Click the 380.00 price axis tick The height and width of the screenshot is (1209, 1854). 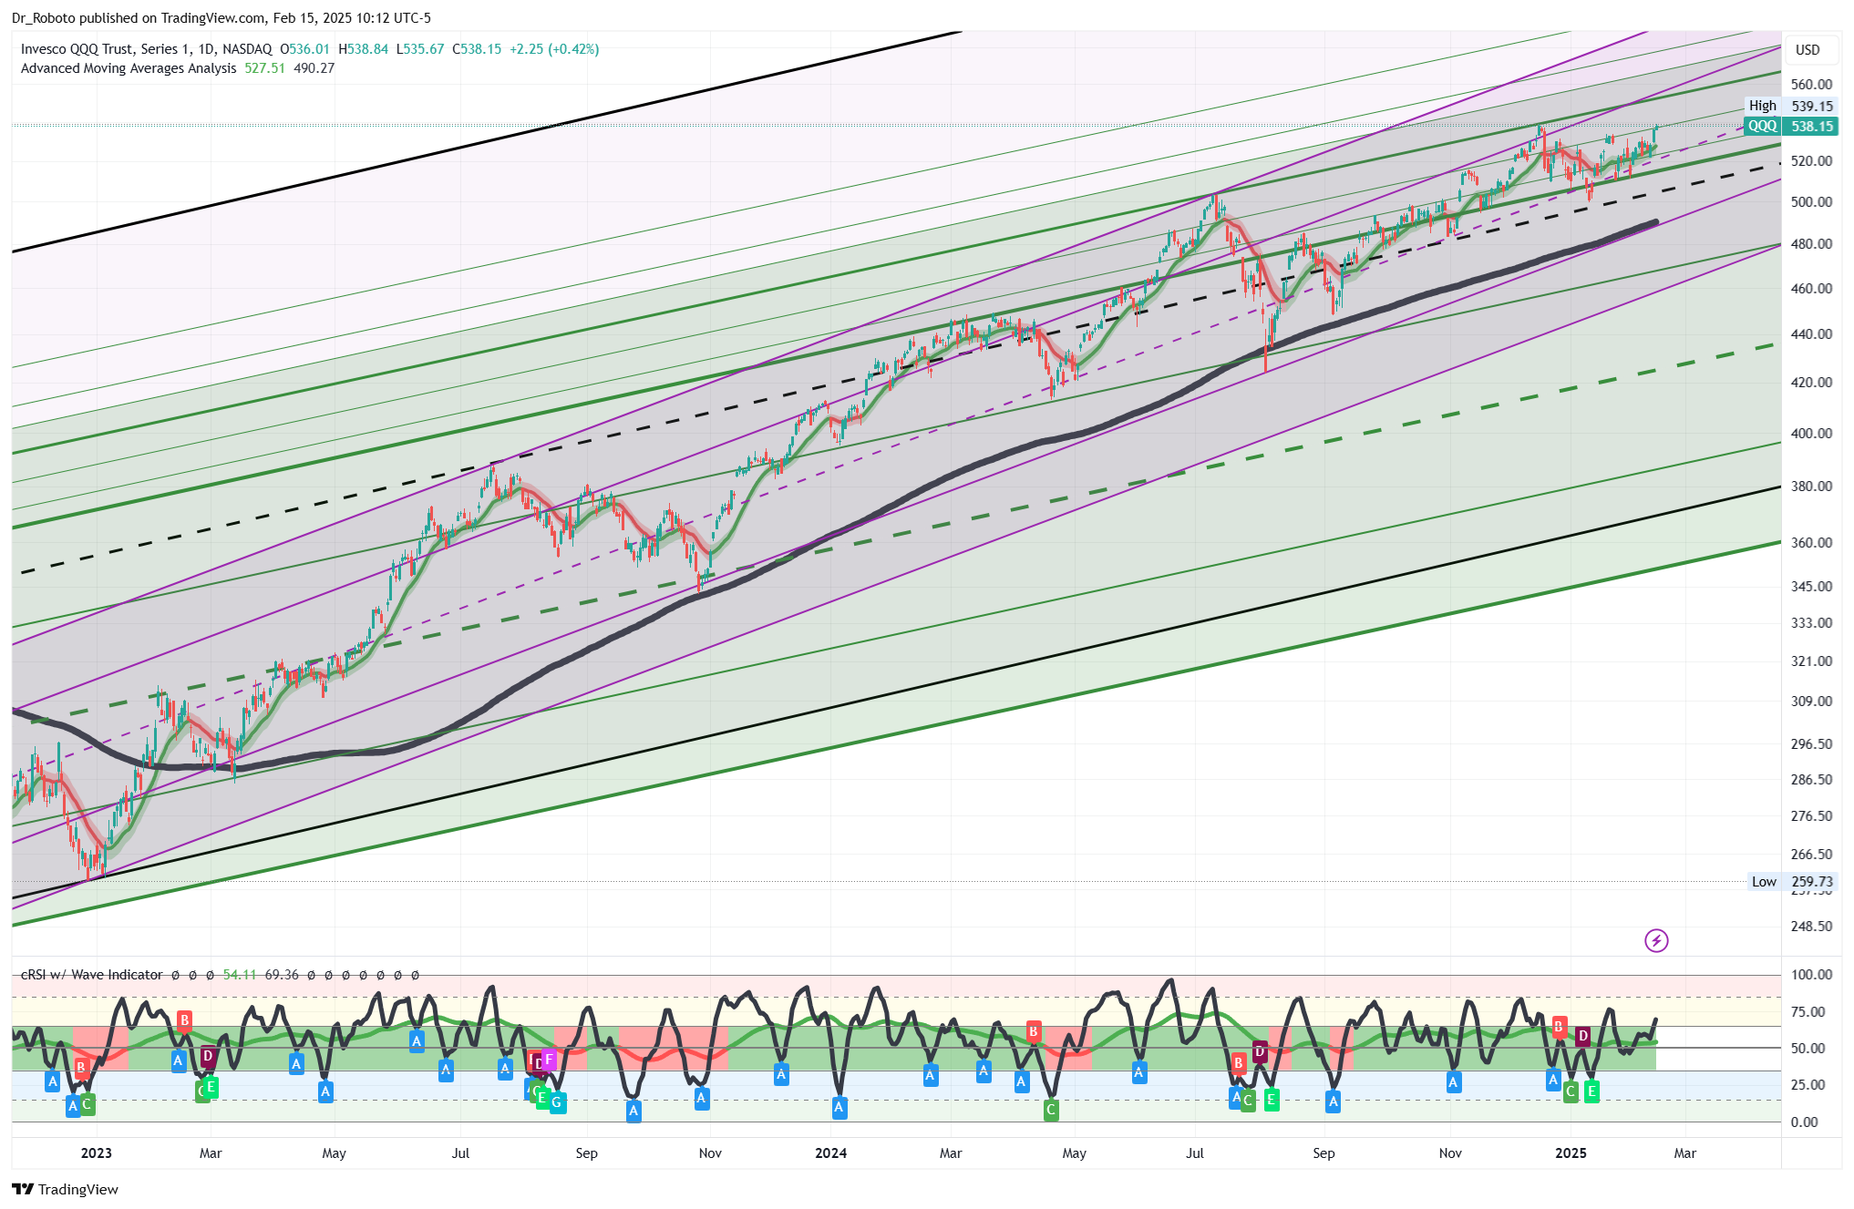tap(1811, 487)
